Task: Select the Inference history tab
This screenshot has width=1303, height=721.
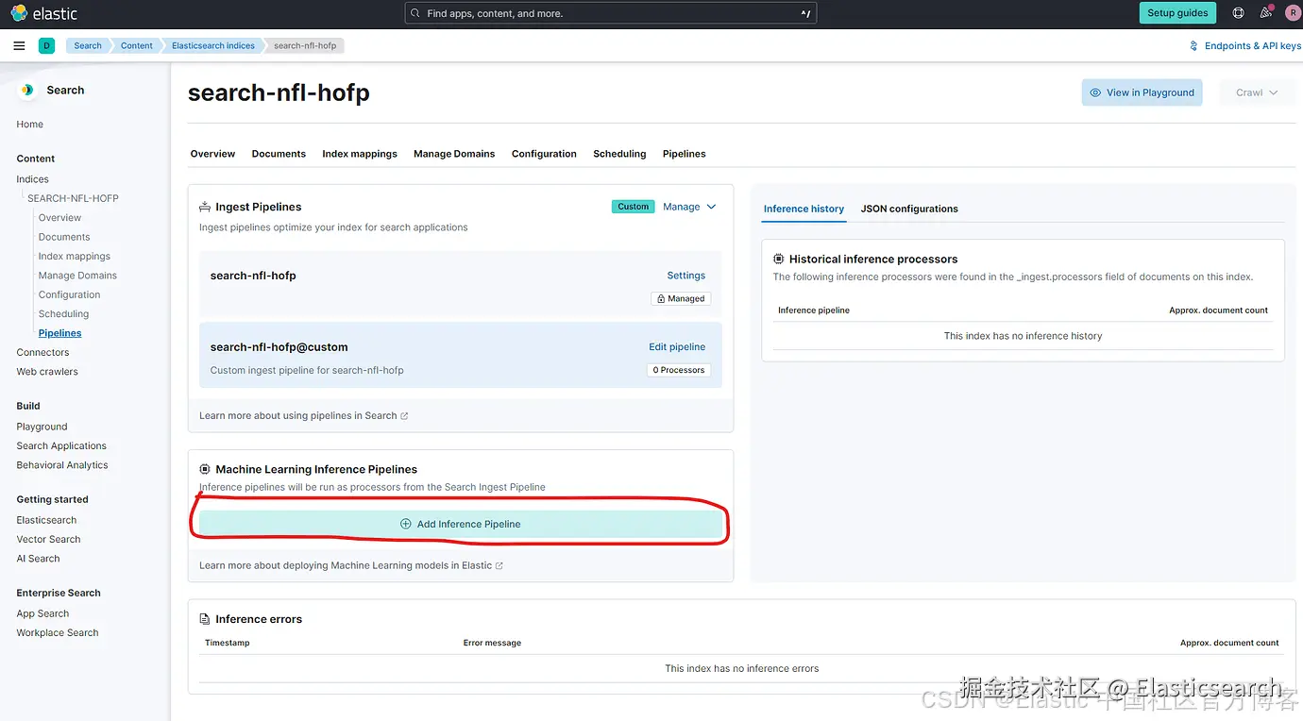Action: tap(804, 209)
